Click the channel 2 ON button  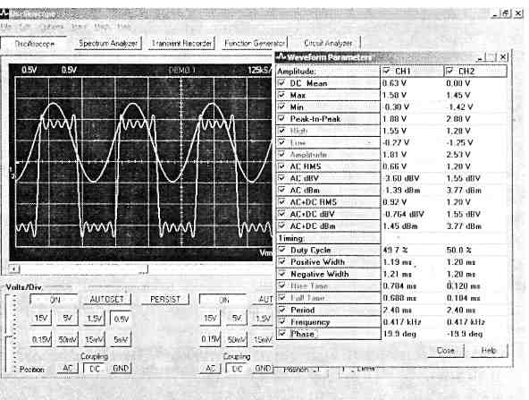224,299
